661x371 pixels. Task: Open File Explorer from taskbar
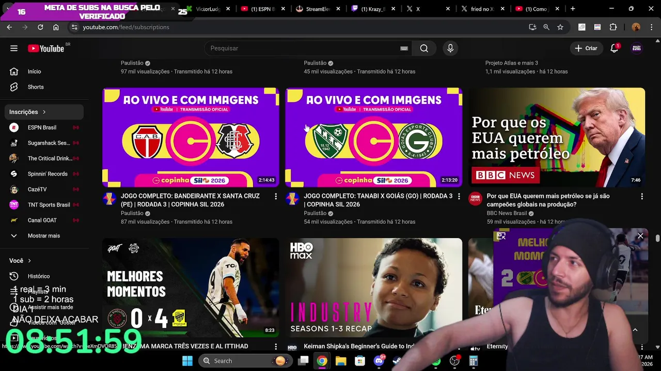(341, 361)
